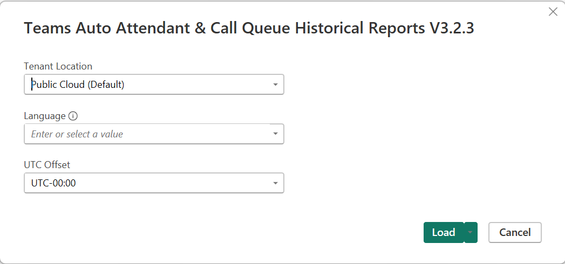Screen dimensions: 565x264
Task: Click the 'UTC-00:00' value text
Action: tap(53, 183)
